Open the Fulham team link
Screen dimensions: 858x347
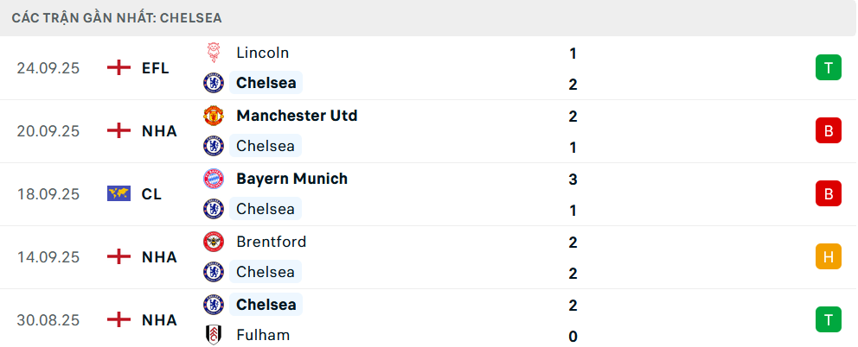tap(263, 335)
